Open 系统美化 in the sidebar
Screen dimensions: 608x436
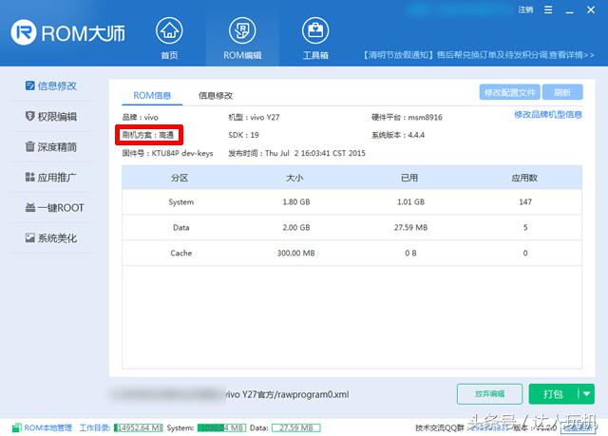[57, 238]
